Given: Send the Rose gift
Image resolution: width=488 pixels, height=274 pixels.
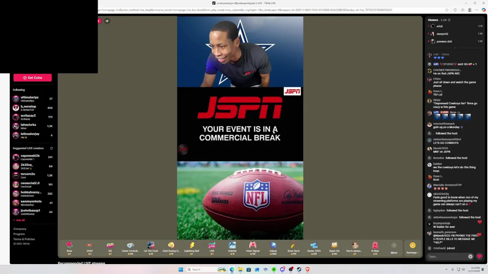Looking at the screenshot, I should tap(69, 248).
